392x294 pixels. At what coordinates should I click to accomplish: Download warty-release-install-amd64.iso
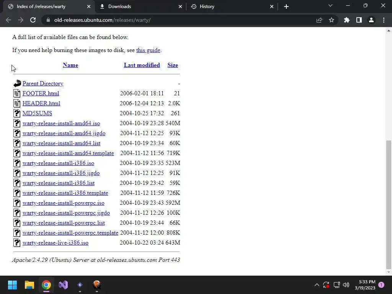[61, 123]
